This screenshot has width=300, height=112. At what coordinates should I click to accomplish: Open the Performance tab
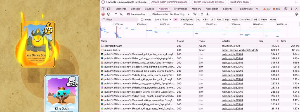[x=180, y=9]
